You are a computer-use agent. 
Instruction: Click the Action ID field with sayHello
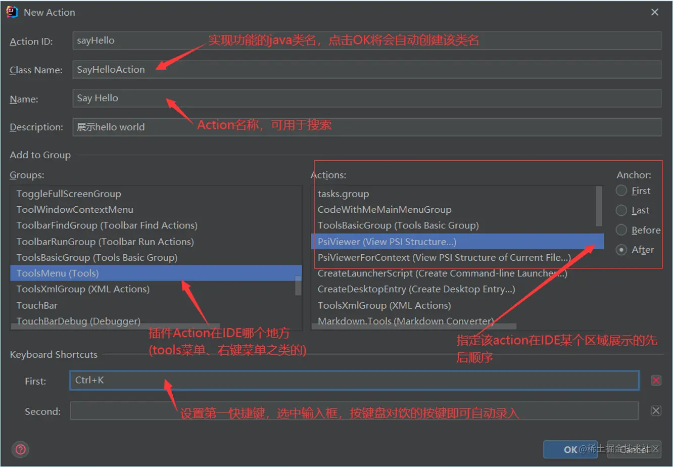click(367, 40)
